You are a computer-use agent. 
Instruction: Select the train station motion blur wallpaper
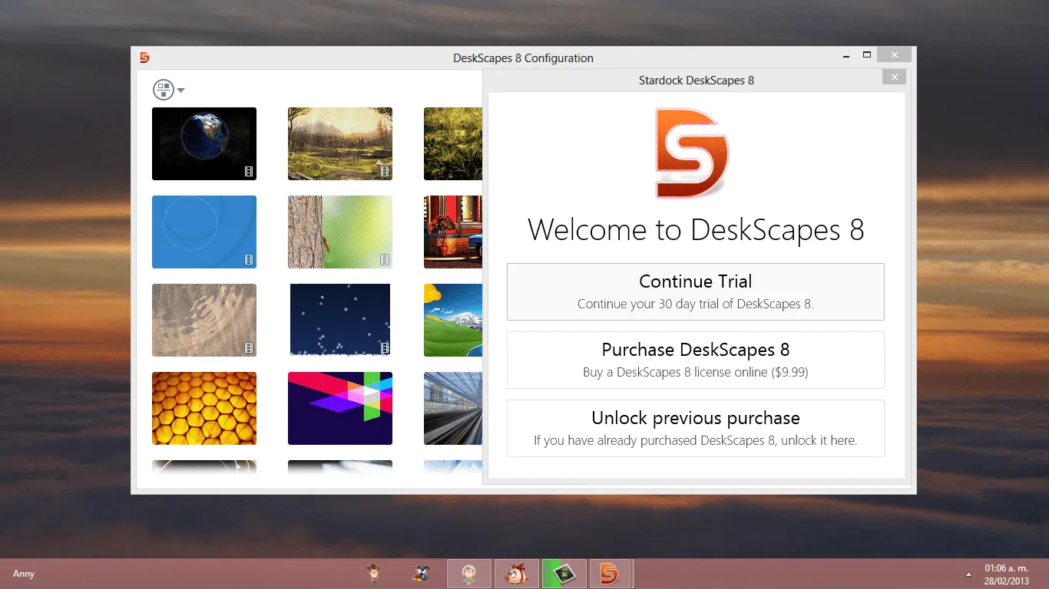pos(453,408)
